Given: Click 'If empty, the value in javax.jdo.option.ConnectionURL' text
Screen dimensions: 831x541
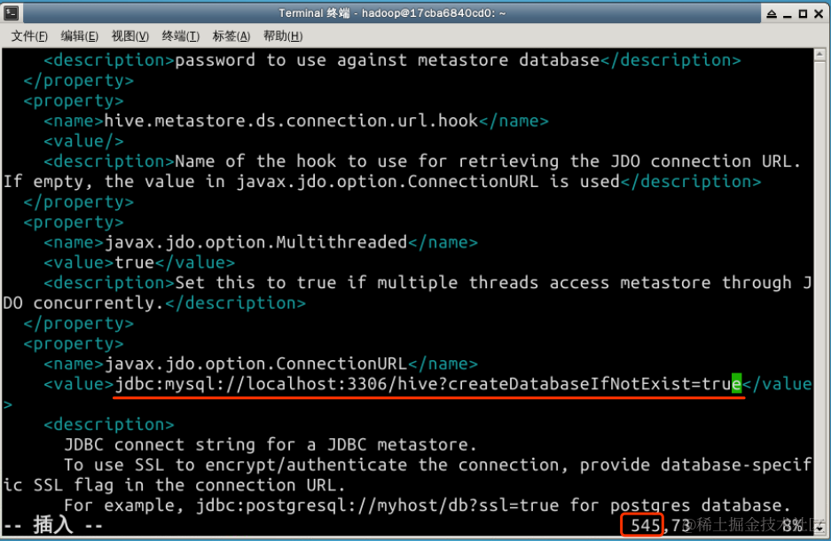Looking at the screenshot, I should point(311,182).
